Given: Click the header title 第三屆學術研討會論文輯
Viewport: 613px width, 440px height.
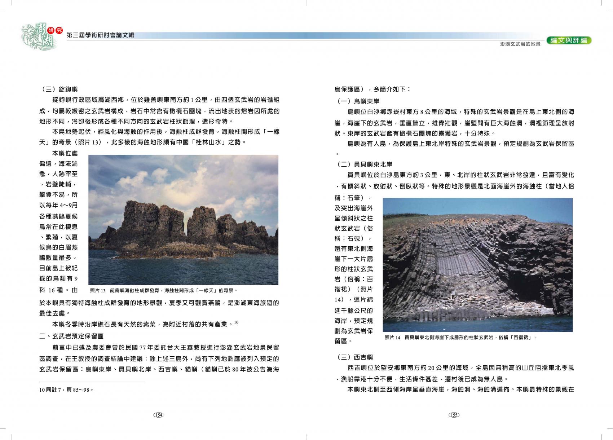Looking at the screenshot, I should tap(101, 35).
